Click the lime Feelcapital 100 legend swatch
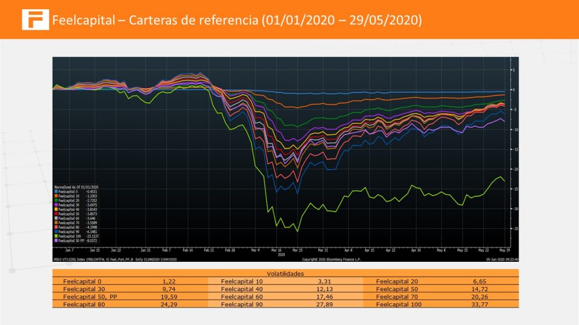This screenshot has width=579, height=325. click(x=56, y=236)
